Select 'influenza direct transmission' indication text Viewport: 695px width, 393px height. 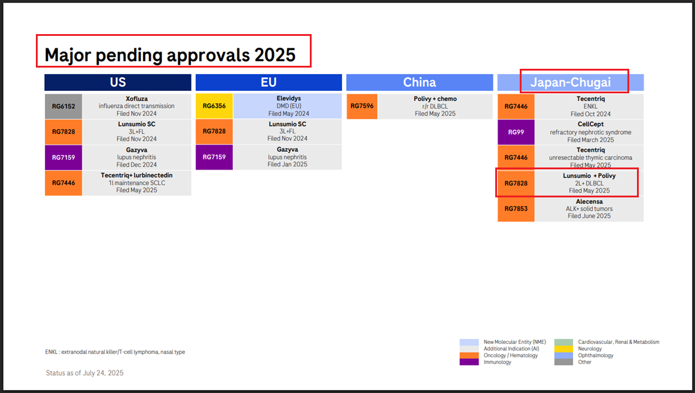pos(136,106)
